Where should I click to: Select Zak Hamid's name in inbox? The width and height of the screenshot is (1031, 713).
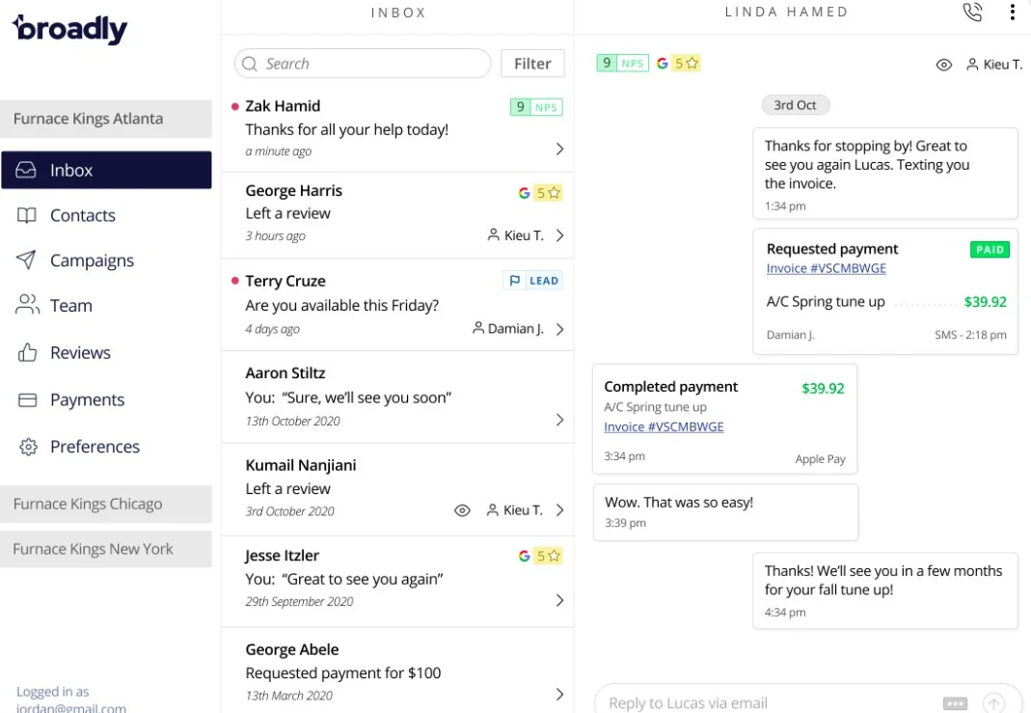(x=283, y=106)
